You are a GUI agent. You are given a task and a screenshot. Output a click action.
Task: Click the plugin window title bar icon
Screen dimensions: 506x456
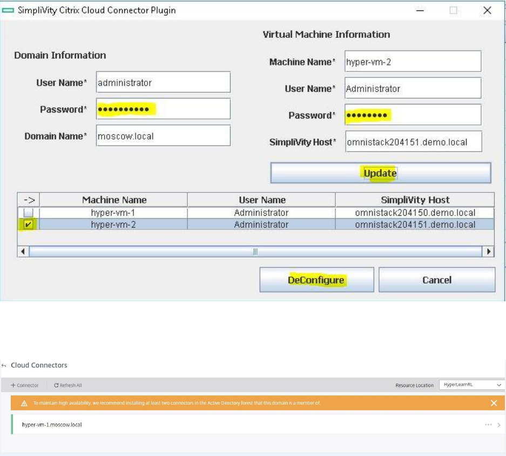click(x=8, y=10)
